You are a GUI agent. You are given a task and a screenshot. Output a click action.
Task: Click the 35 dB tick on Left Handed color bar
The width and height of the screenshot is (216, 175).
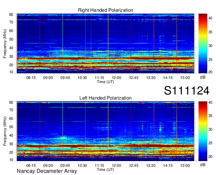tap(210, 116)
